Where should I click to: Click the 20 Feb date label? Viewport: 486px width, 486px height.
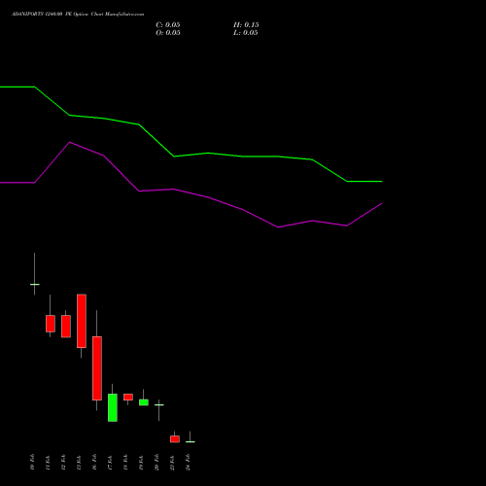[156, 462]
